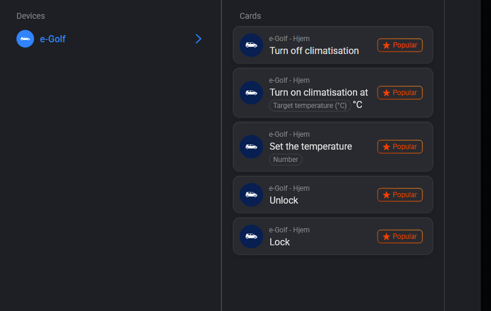Click the Number argument field
This screenshot has height=311, width=491.
pyautogui.click(x=285, y=160)
